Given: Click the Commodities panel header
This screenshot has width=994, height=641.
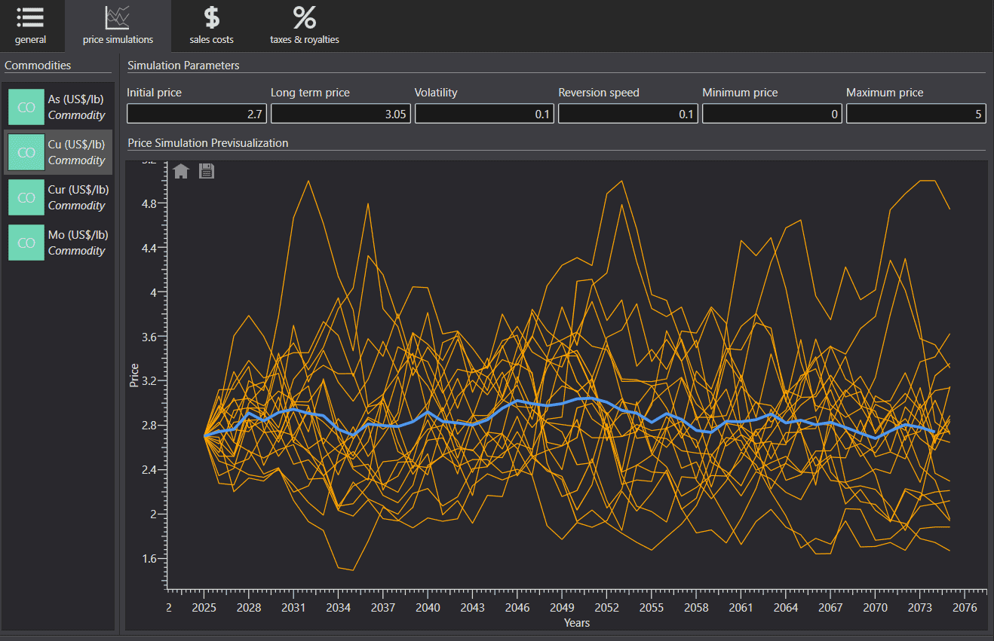Looking at the screenshot, I should (38, 66).
